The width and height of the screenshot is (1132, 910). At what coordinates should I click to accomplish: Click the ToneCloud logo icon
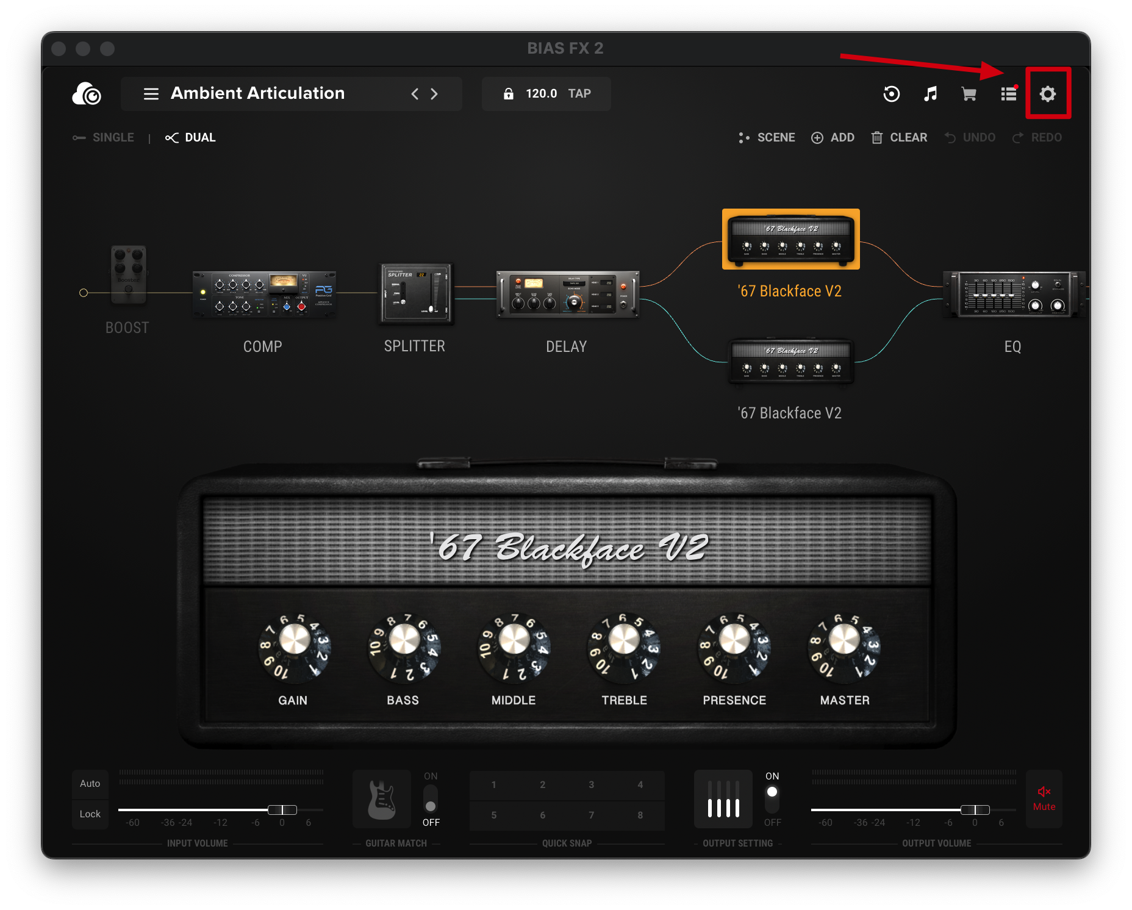click(87, 94)
